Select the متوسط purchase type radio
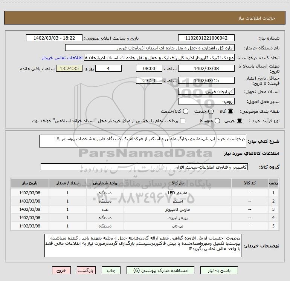Image resolution: width=290 pixels, height=281 pixels. pos(217,121)
